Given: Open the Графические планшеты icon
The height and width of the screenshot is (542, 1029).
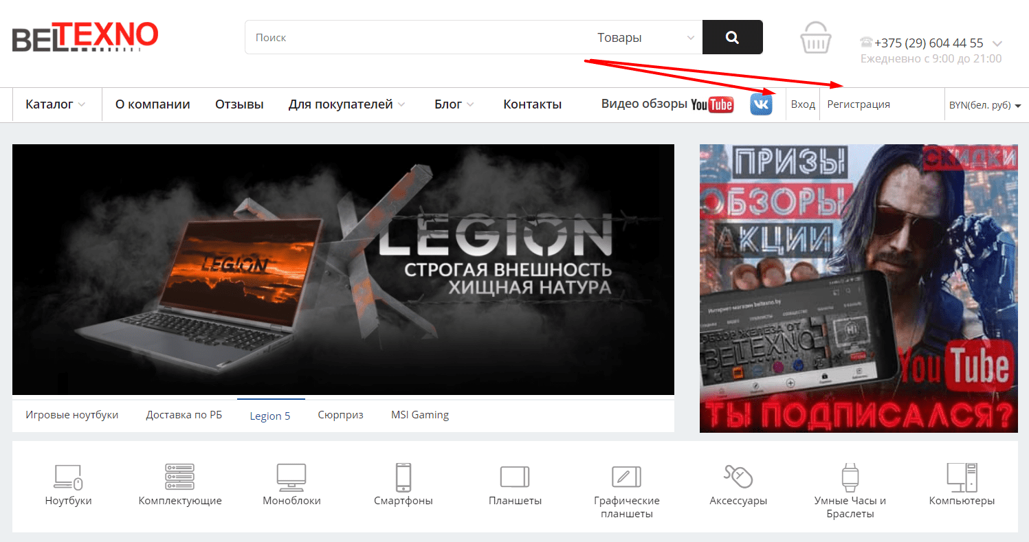Looking at the screenshot, I should point(626,477).
